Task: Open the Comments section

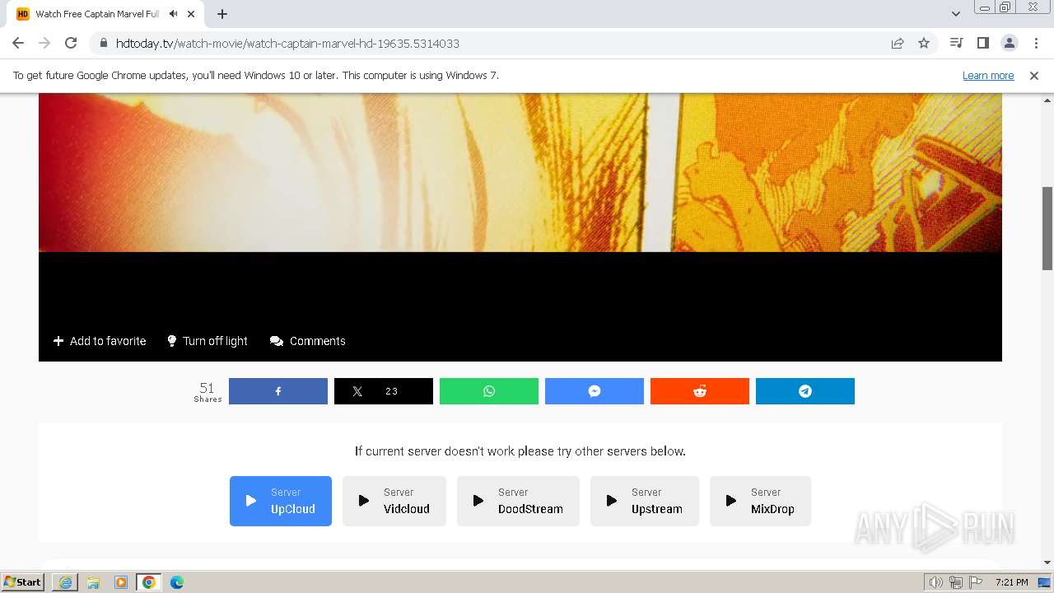Action: [x=308, y=341]
